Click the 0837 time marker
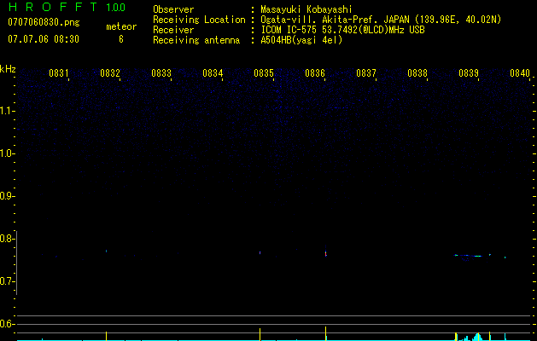 (x=366, y=73)
